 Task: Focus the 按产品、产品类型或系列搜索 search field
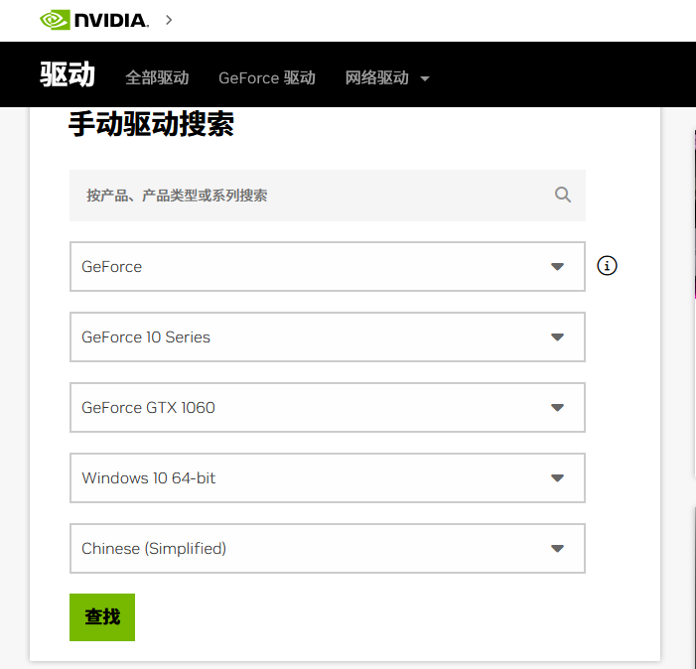coord(308,196)
